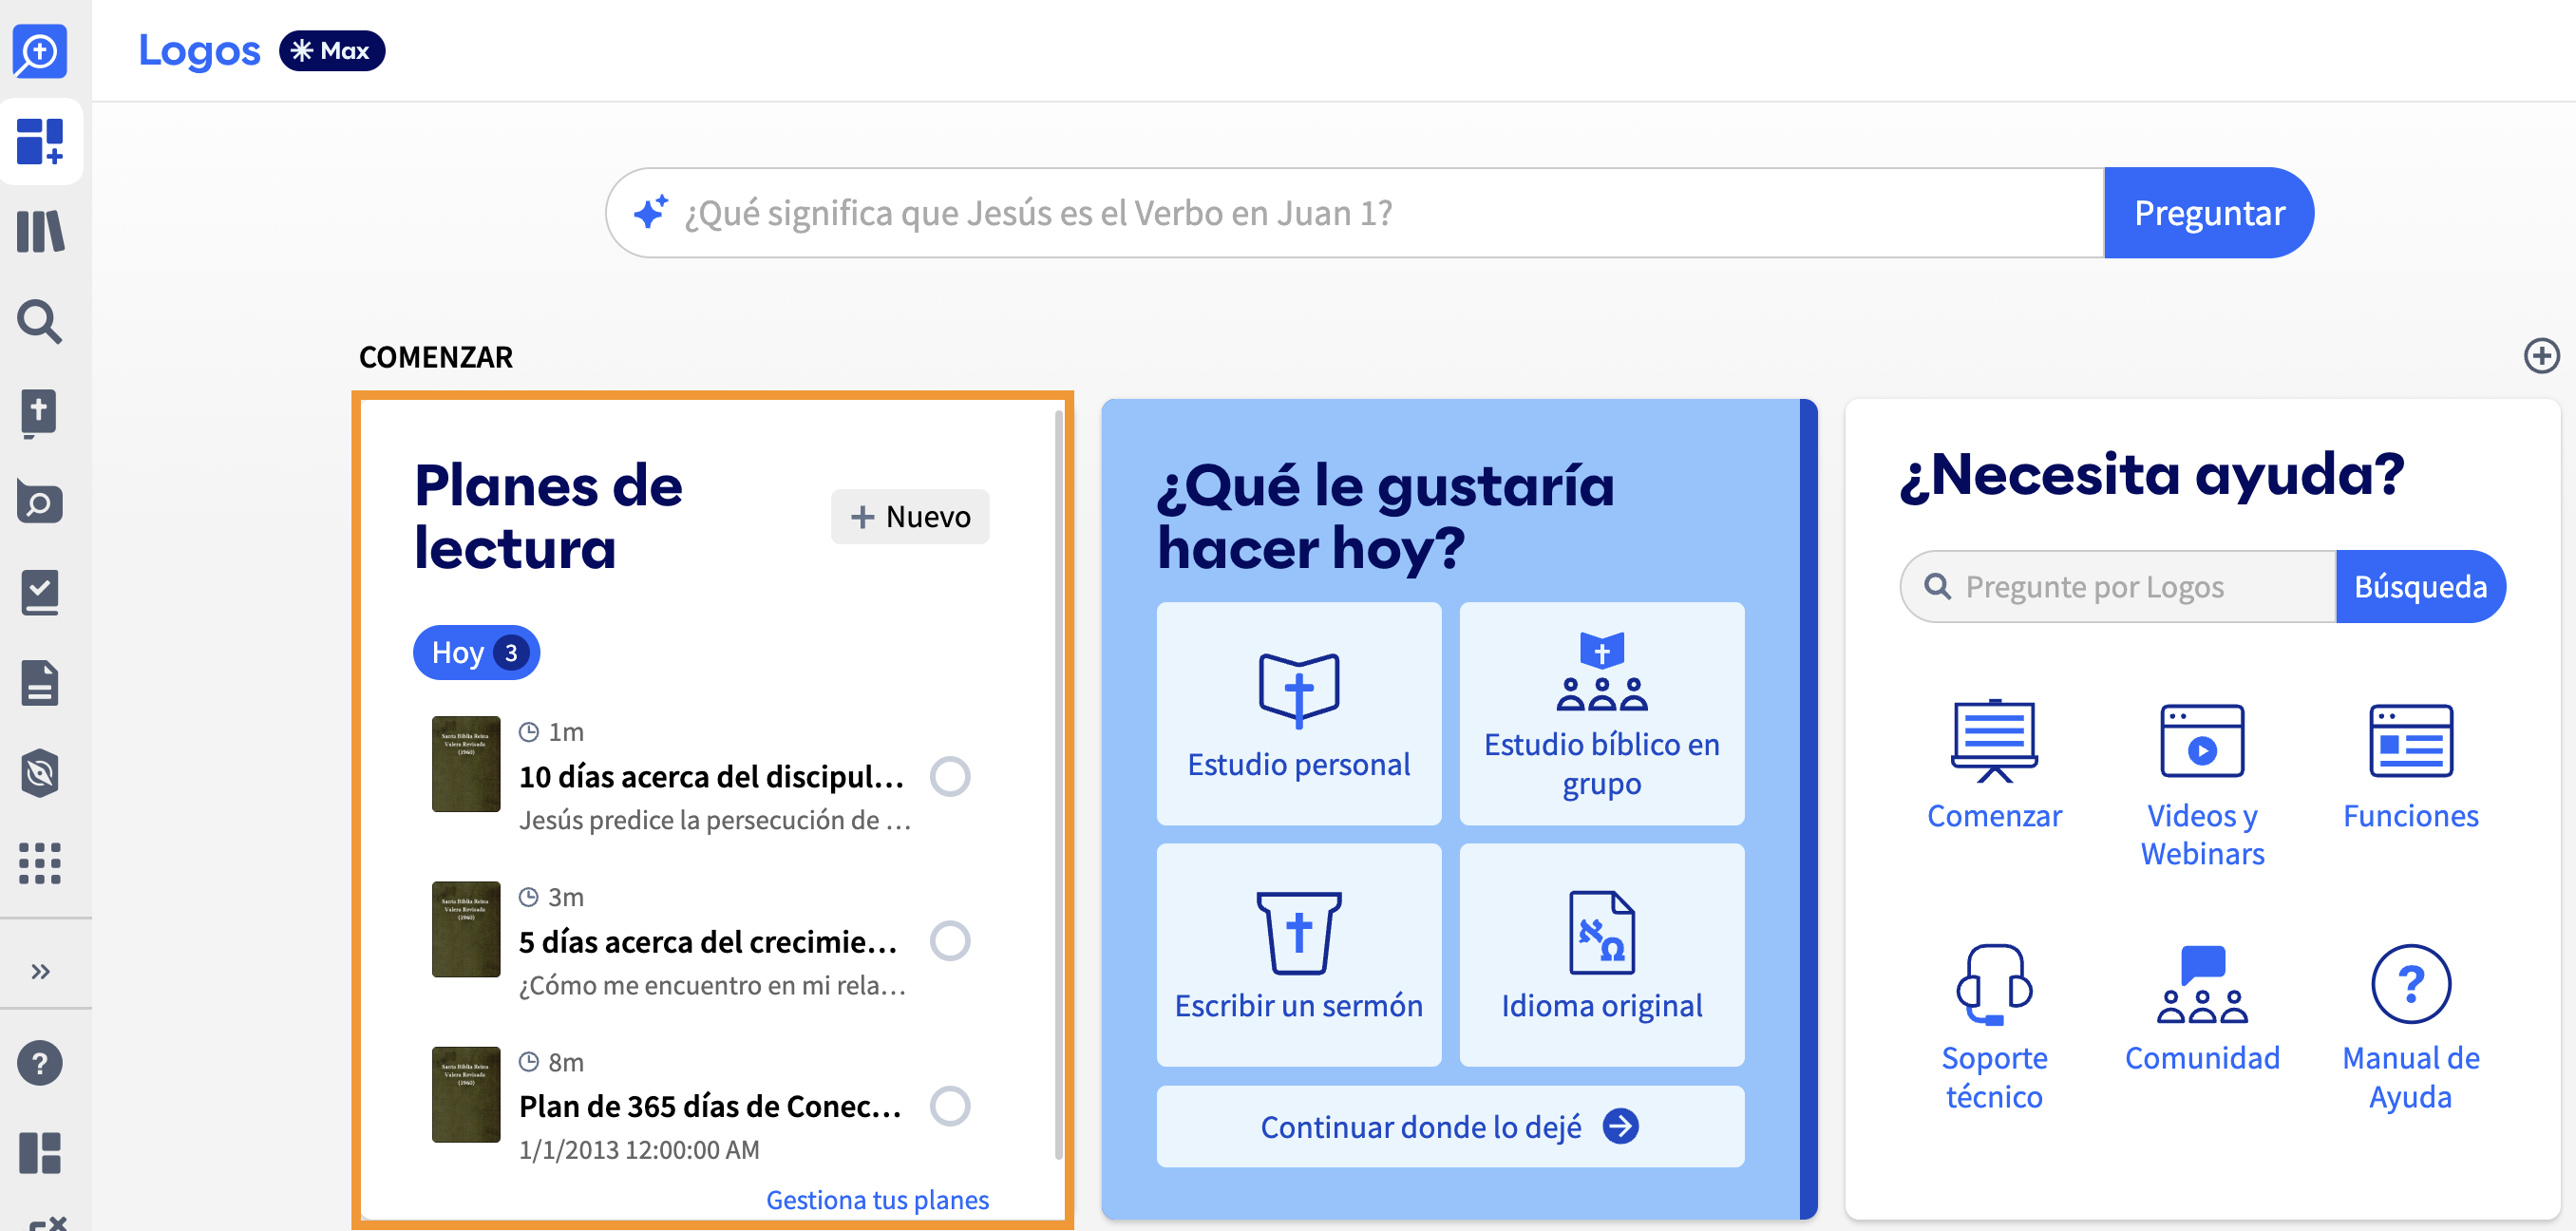2576x1231 pixels.
Task: Open the layouts icon in sidebar
Action: click(x=40, y=1152)
